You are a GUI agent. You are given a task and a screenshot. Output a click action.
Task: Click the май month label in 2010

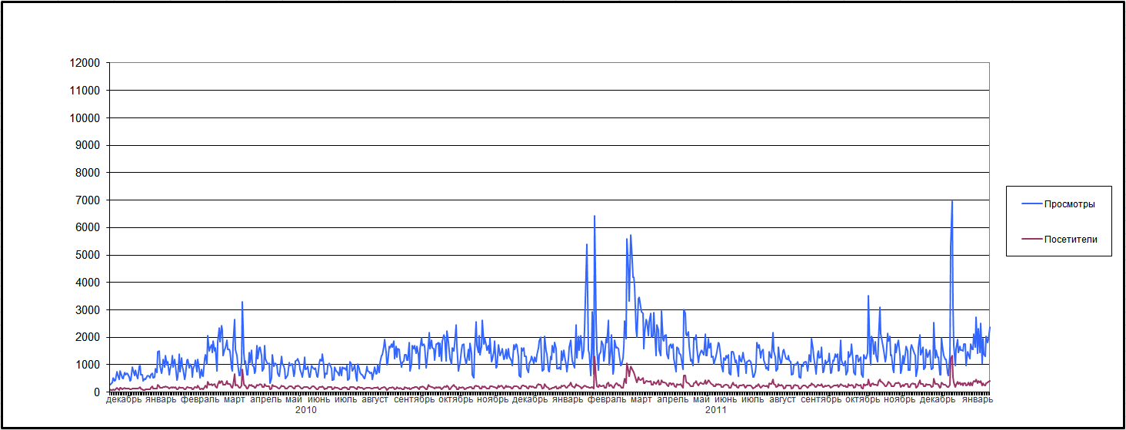click(x=294, y=399)
